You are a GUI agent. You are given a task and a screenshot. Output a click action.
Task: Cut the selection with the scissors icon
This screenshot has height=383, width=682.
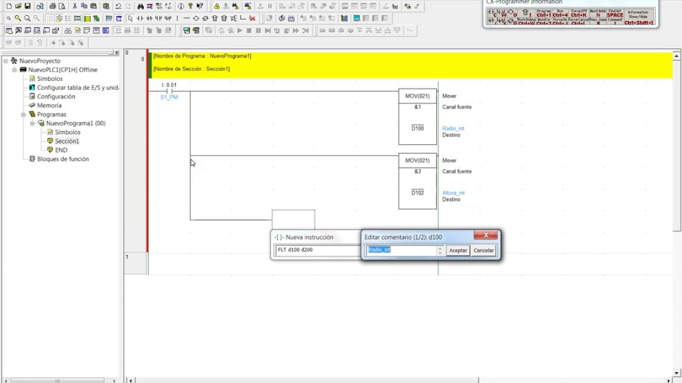click(75, 6)
